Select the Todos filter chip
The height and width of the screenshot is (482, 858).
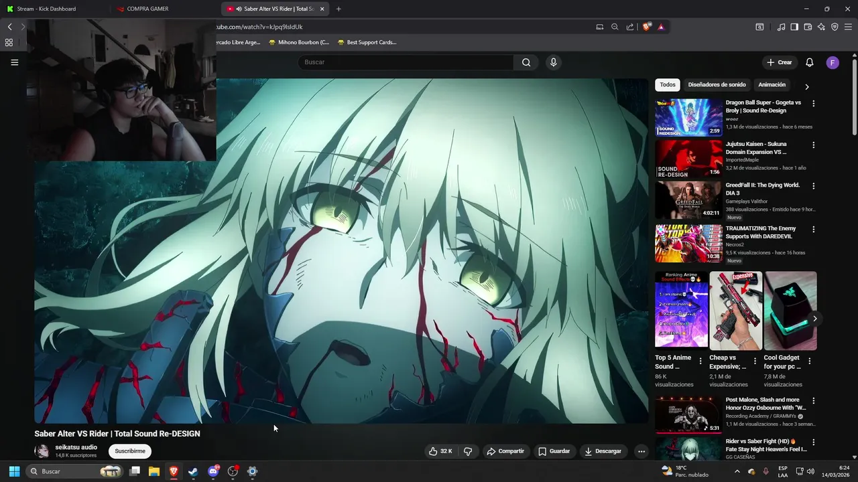click(x=668, y=85)
